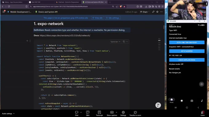This screenshot has width=209, height=117.
Task: Click Transfer to room in meeting toolbar
Action: tap(135, 113)
